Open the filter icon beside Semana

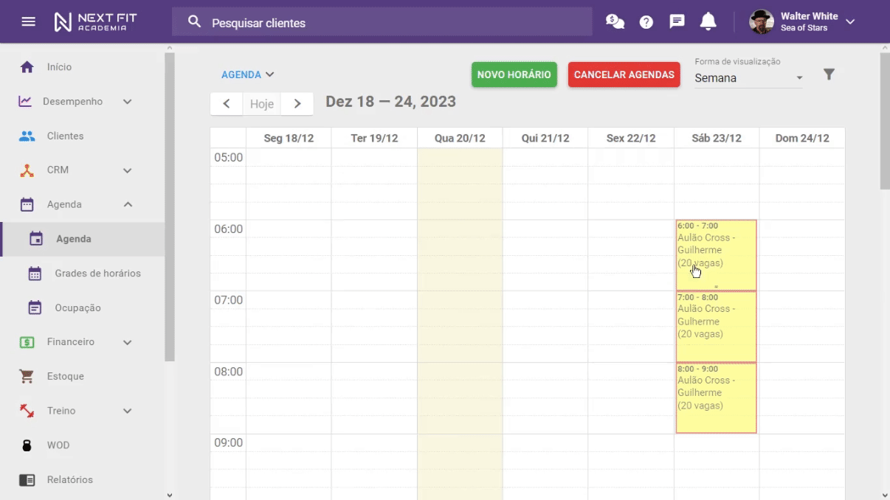[x=829, y=74]
